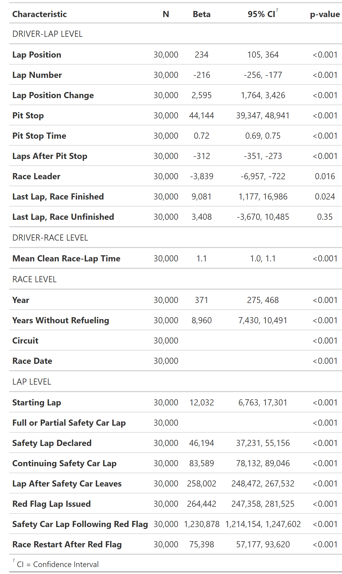Click the Characteristic column header
This screenshot has width=342, height=574.
pyautogui.click(x=39, y=14)
